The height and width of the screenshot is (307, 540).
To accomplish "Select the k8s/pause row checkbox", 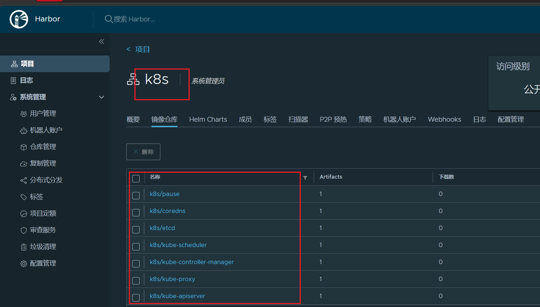I will [x=136, y=196].
